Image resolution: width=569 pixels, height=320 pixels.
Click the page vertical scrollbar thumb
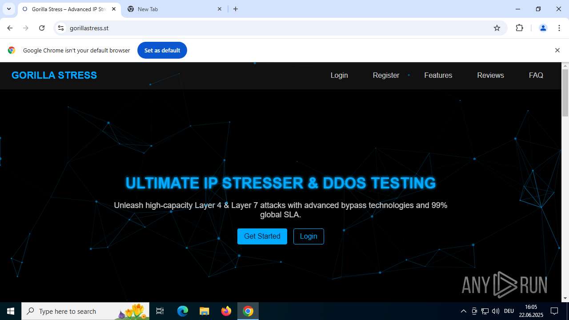pos(565,92)
